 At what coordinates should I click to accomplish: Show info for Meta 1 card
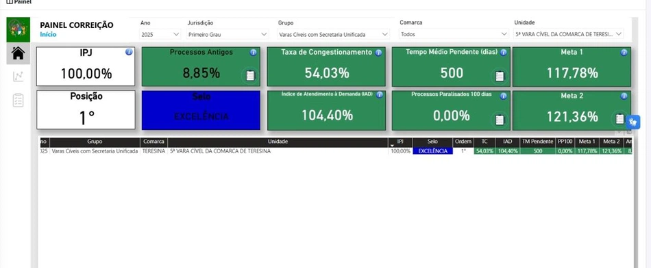(624, 53)
